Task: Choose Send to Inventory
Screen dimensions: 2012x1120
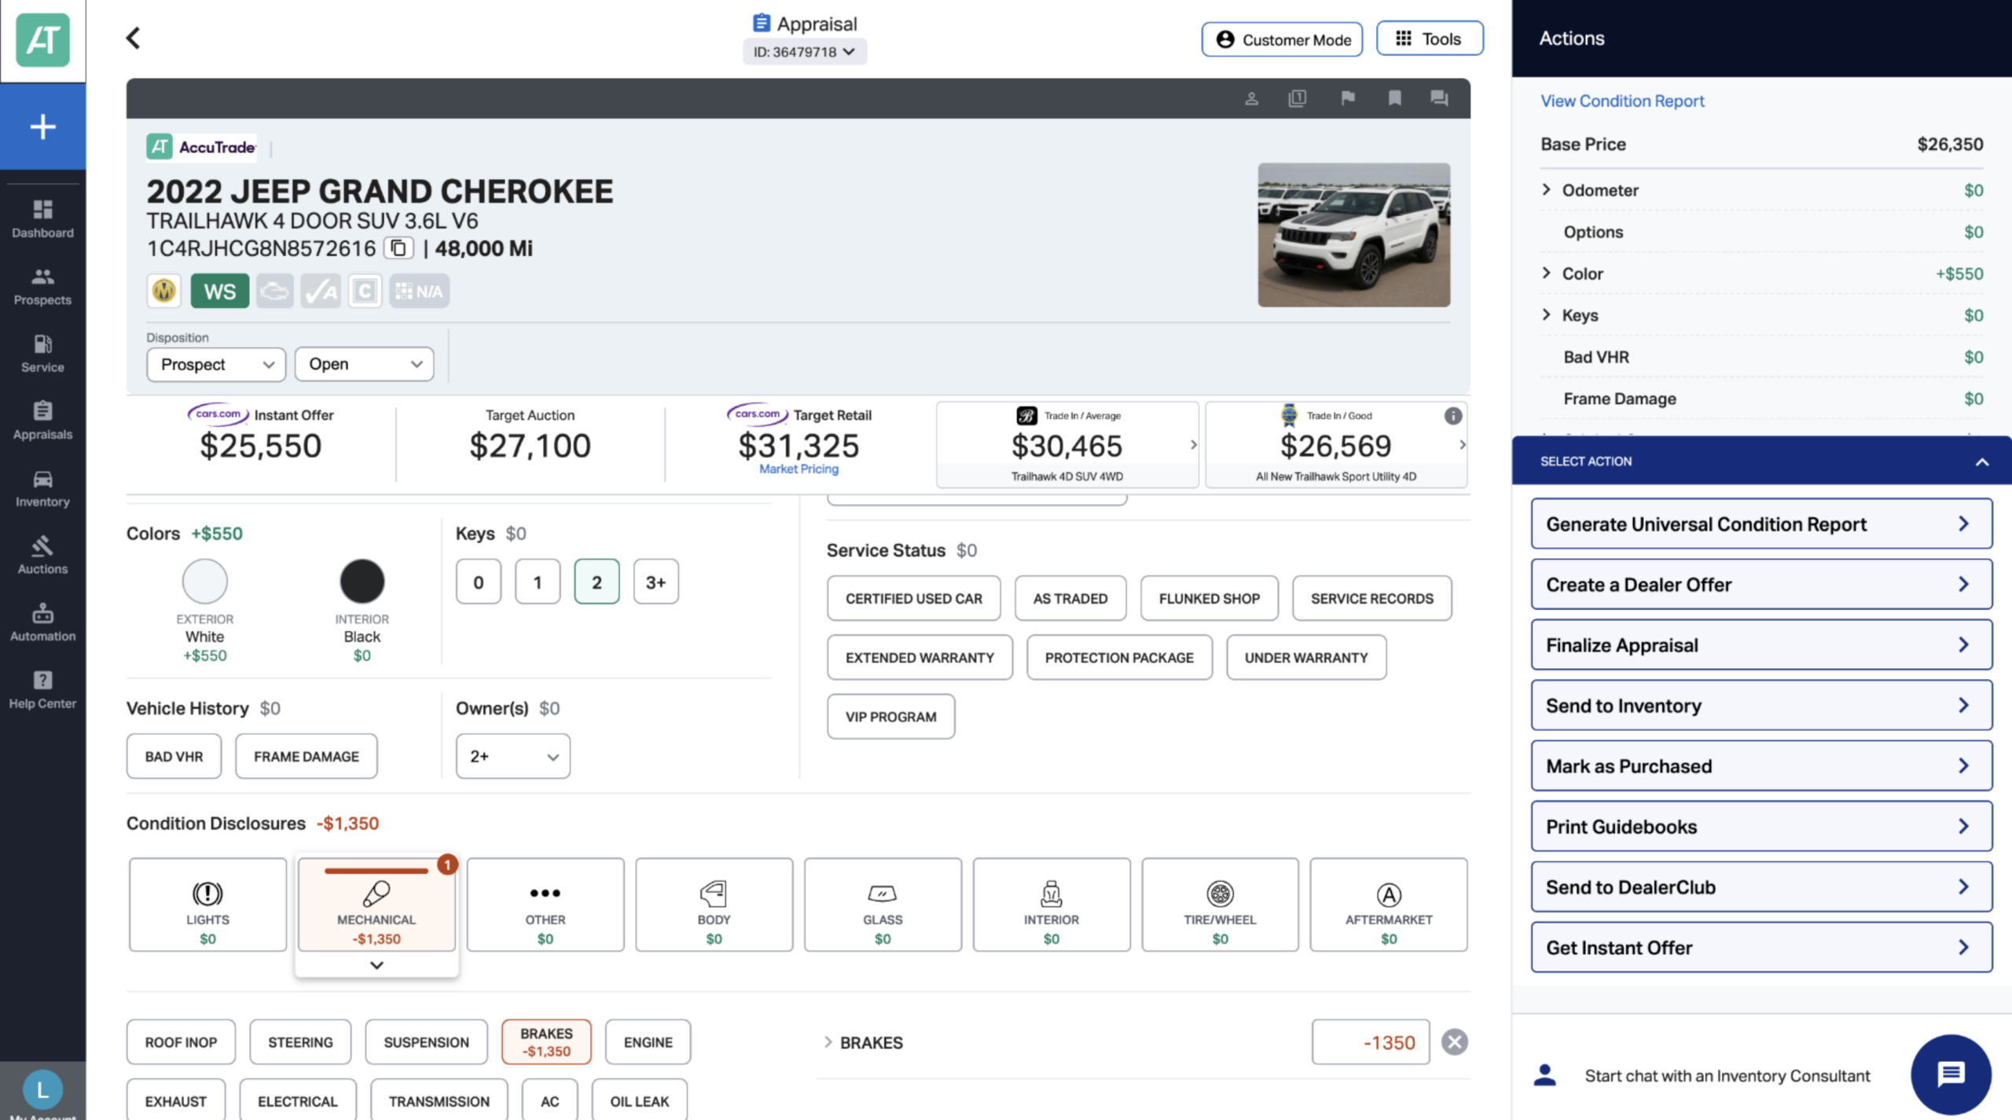Action: (1760, 705)
